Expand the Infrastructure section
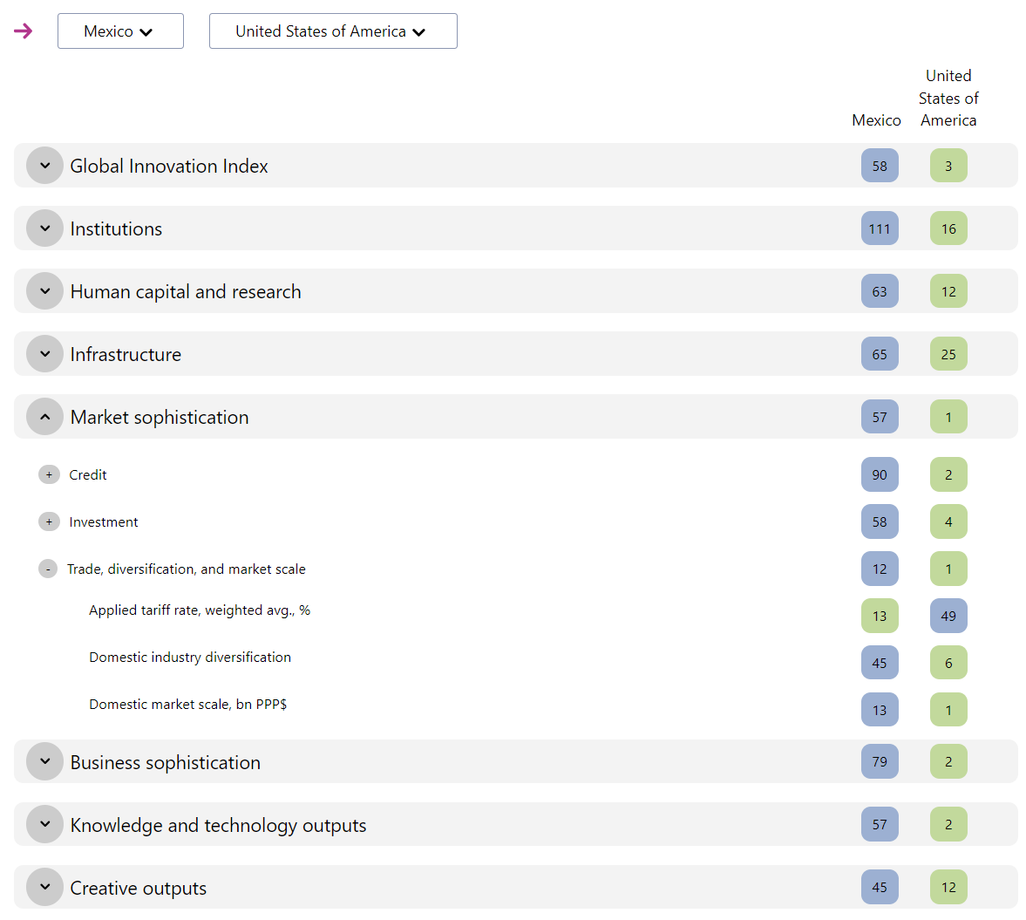This screenshot has height=920, width=1026. point(44,354)
